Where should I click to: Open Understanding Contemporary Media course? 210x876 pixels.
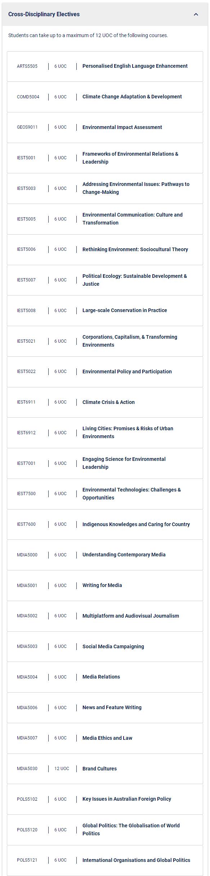[124, 555]
